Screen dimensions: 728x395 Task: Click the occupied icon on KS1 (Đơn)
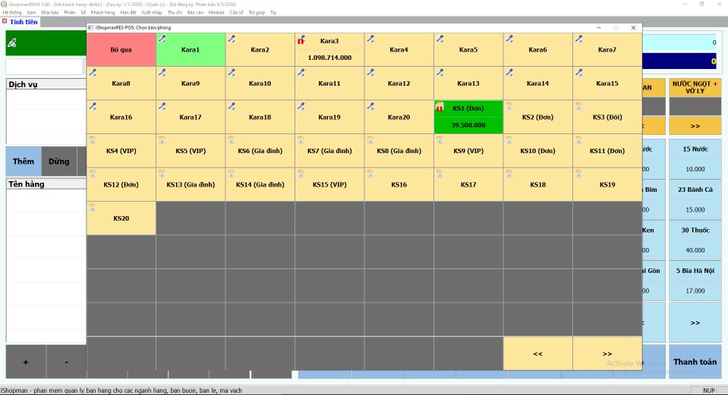(x=440, y=108)
